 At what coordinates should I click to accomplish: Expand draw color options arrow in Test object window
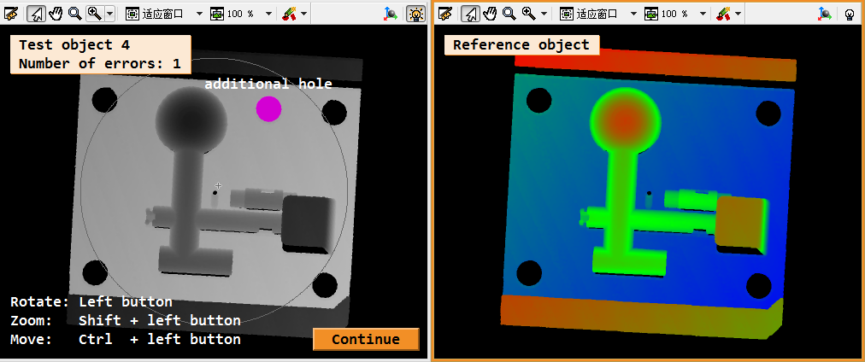click(303, 14)
